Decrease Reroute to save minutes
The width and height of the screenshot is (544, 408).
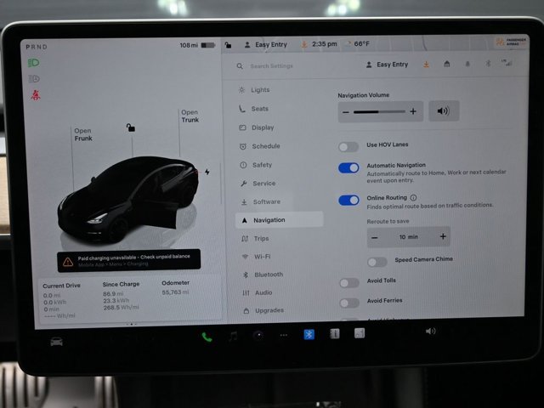click(375, 238)
